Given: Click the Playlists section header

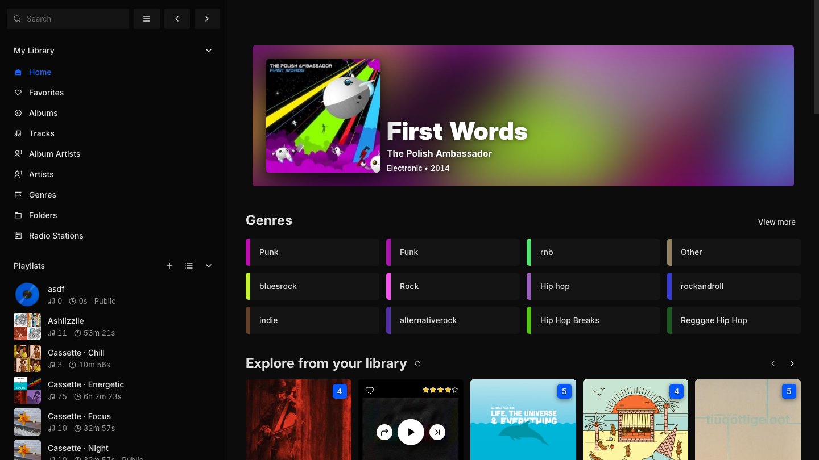Looking at the screenshot, I should click(29, 266).
